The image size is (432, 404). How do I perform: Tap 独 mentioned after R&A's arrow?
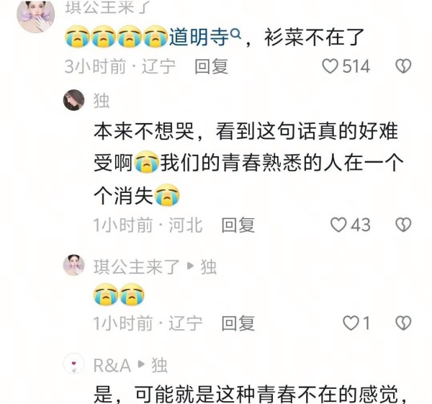point(159,365)
